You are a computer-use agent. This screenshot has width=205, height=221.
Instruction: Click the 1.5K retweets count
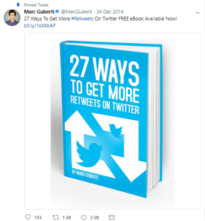click(x=67, y=217)
